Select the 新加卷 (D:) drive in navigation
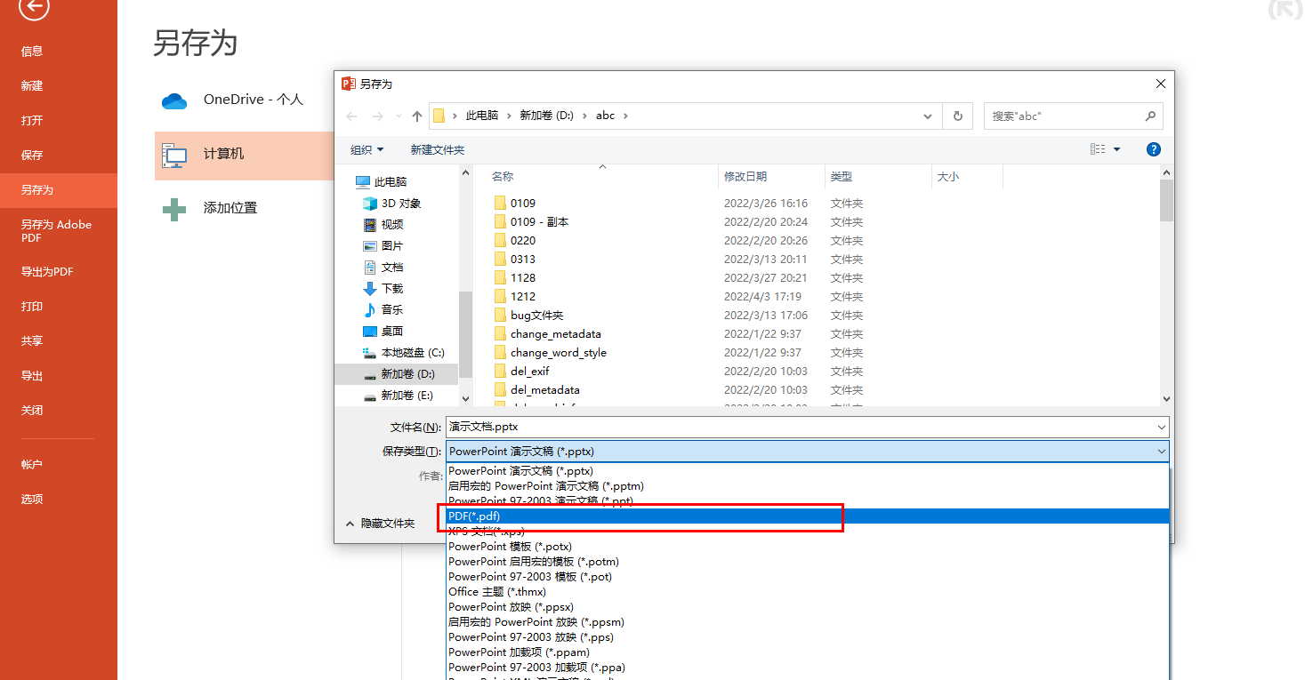 point(397,374)
